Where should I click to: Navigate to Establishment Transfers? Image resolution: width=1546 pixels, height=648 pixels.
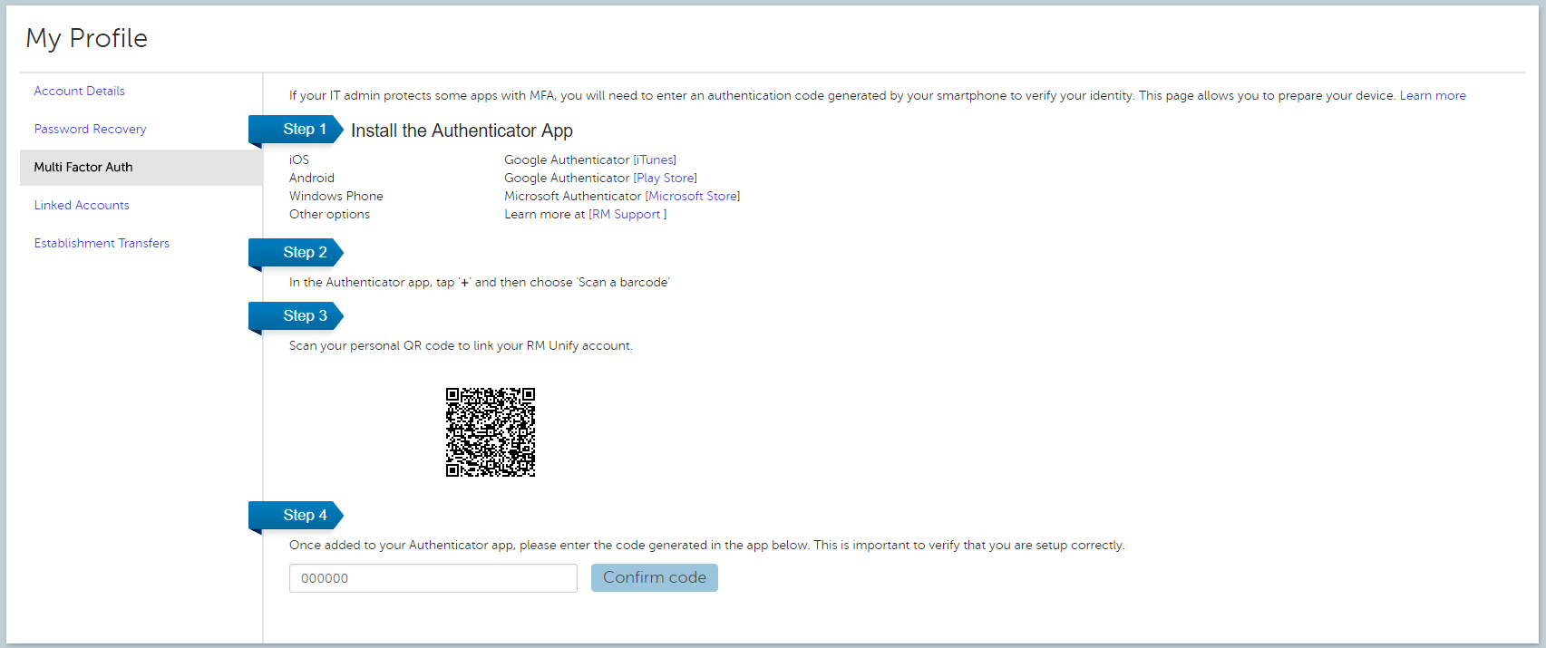102,243
